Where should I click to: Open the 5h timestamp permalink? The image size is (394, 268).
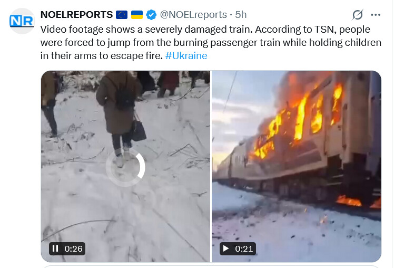point(241,15)
